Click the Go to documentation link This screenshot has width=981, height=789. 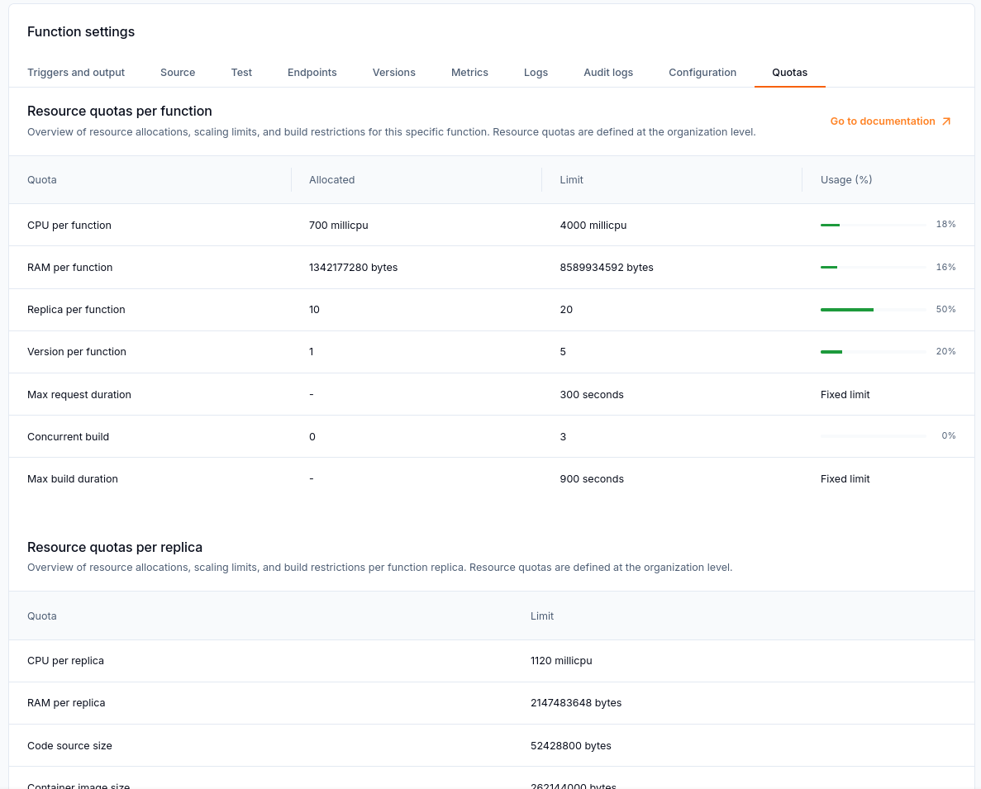pyautogui.click(x=891, y=121)
